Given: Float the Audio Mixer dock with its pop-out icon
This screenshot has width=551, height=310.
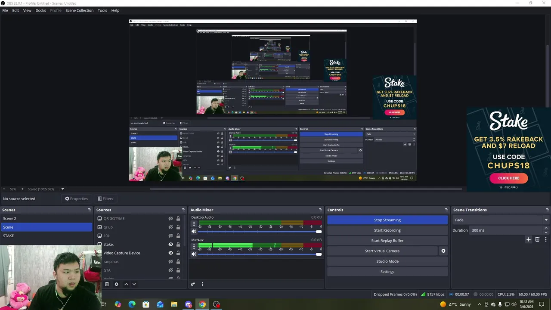Looking at the screenshot, I should (320, 210).
